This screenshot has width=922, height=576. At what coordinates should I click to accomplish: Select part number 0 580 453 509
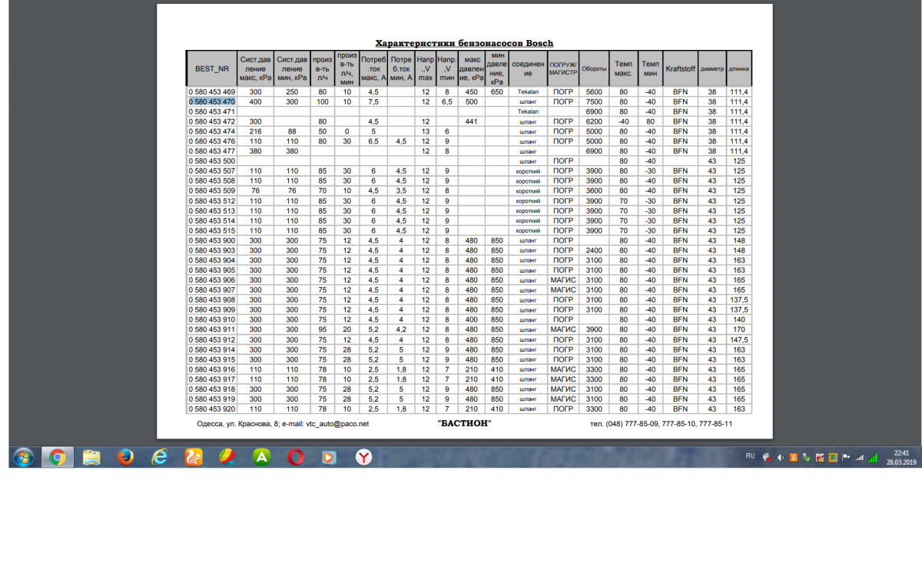pos(212,190)
